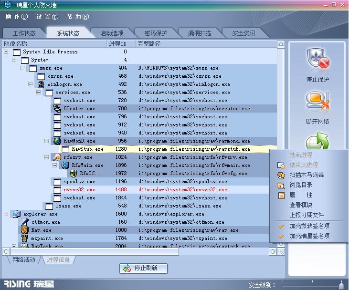This screenshot has height=290, width=349.
Task: Click the services.exe window icon
Action: (x=49, y=93)
